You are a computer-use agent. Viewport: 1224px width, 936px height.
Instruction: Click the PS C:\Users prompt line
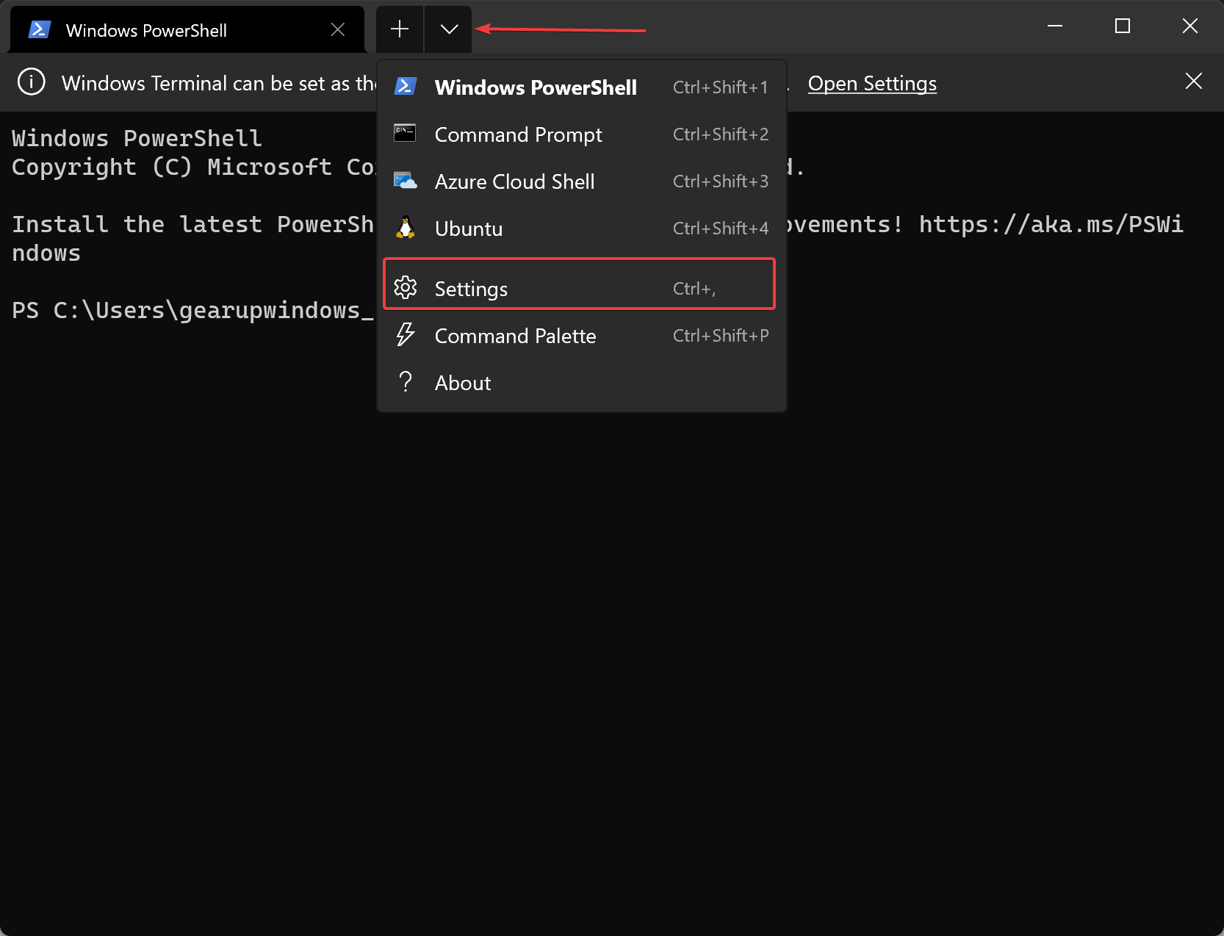(x=194, y=311)
